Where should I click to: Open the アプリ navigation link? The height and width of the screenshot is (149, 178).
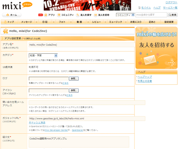[51, 15]
